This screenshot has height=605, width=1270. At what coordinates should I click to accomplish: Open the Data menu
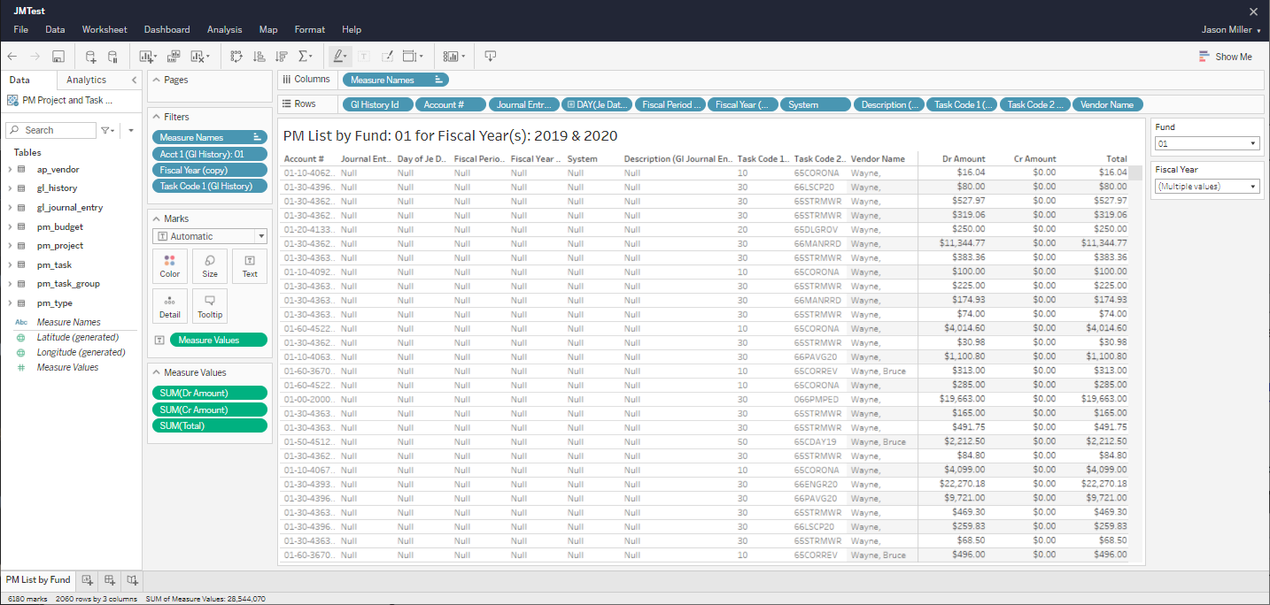(x=55, y=30)
